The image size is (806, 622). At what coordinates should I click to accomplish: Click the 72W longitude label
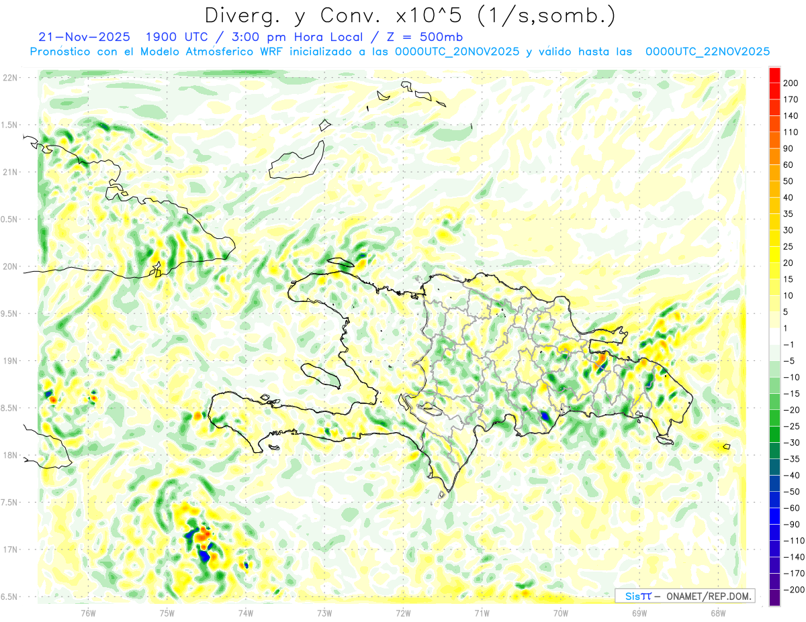point(403,613)
